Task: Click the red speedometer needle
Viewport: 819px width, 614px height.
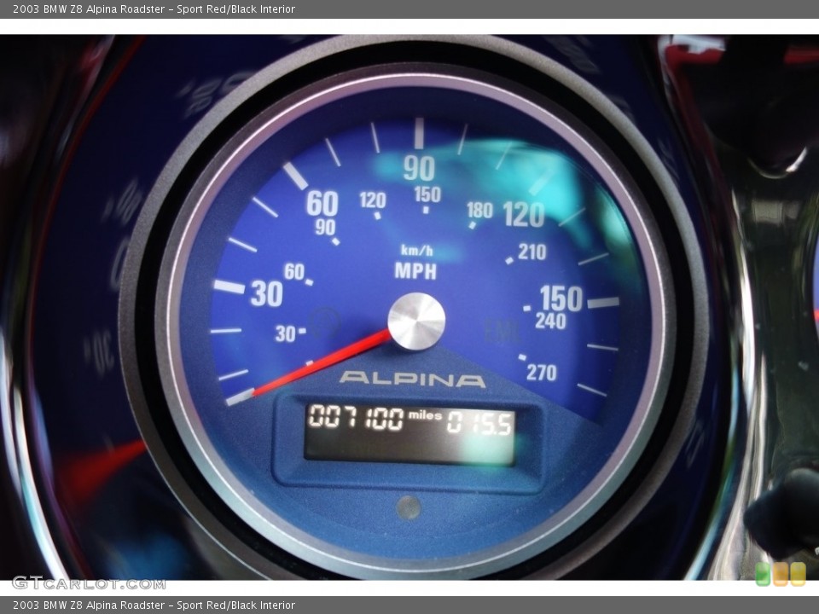Action: point(322,363)
